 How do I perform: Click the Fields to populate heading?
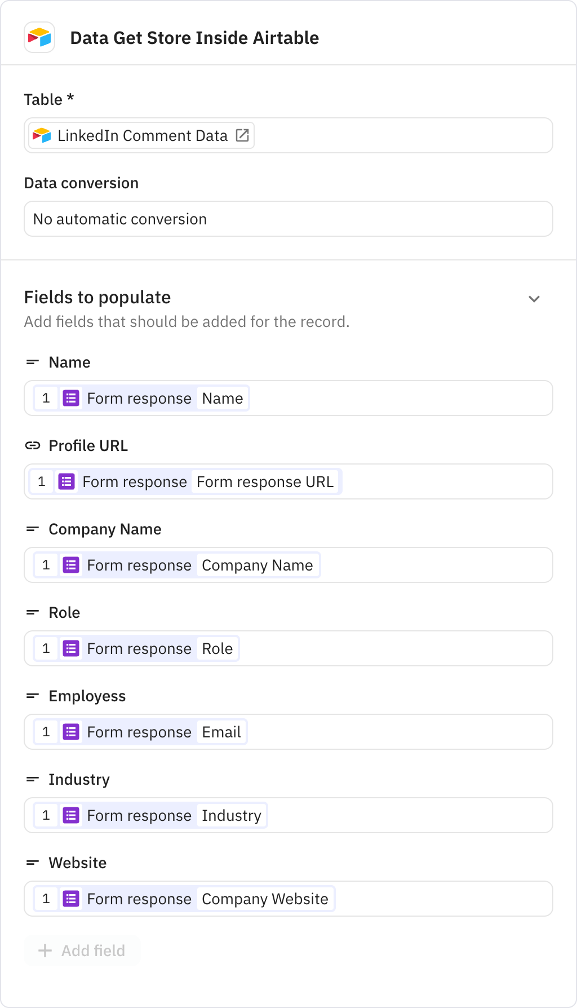coord(97,297)
